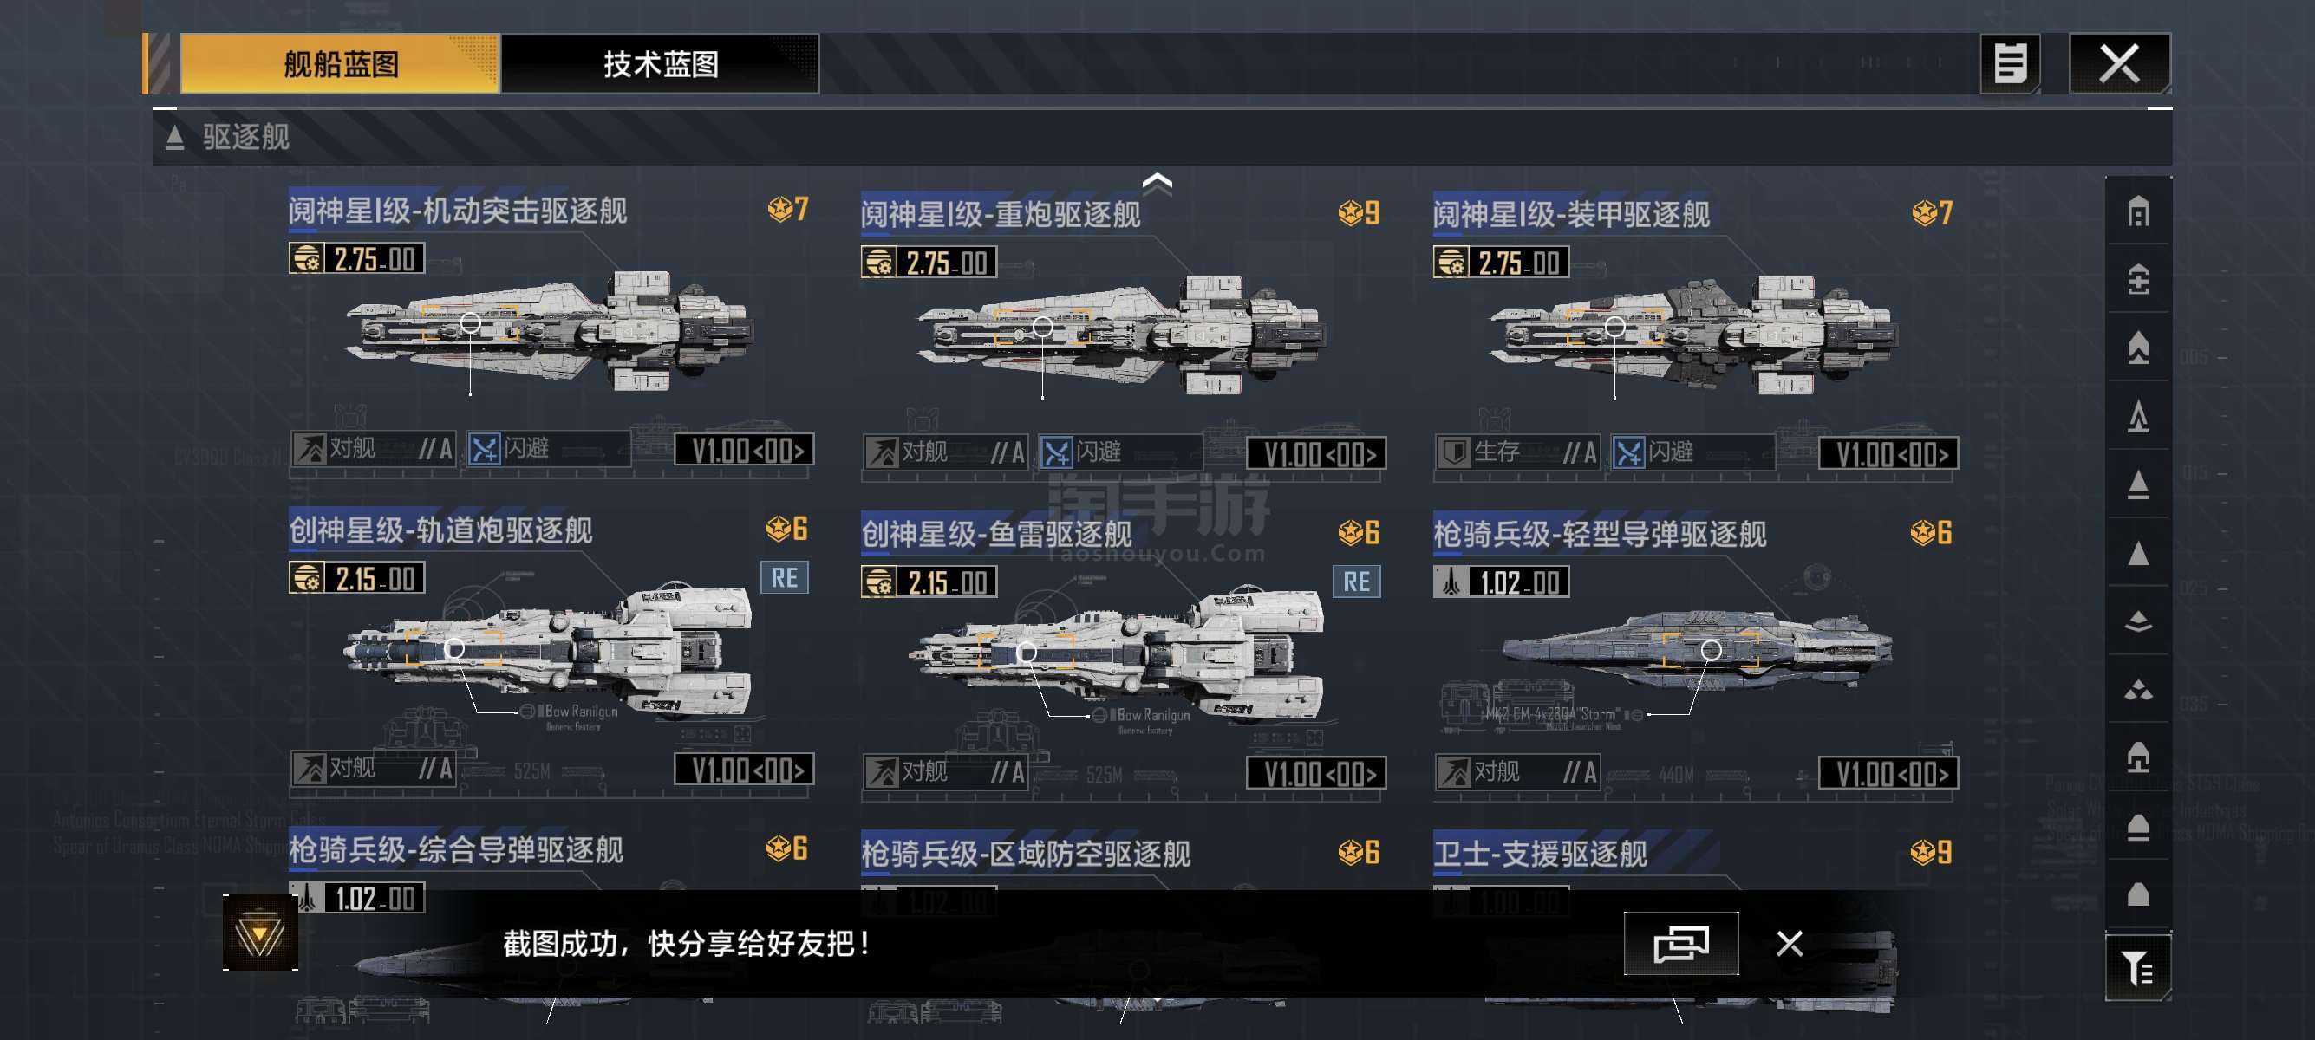Click the filter icon in sidebar
The height and width of the screenshot is (1040, 2315).
pyautogui.click(x=2138, y=968)
